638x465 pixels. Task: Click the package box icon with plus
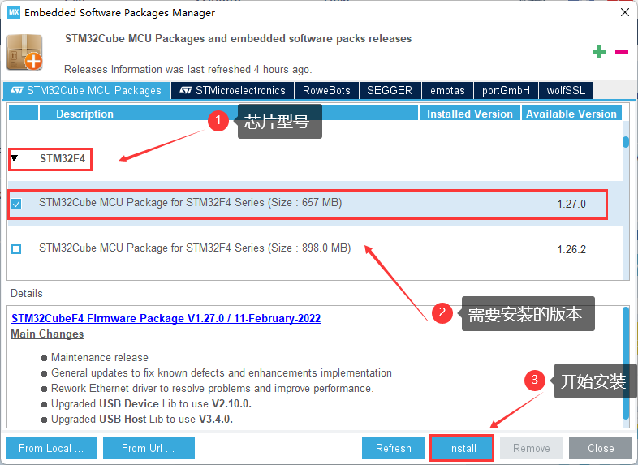[x=24, y=53]
